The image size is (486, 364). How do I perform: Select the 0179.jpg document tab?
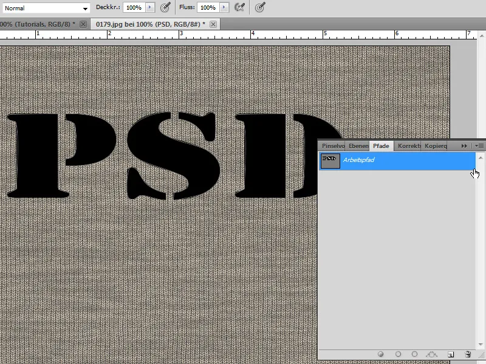click(x=148, y=24)
